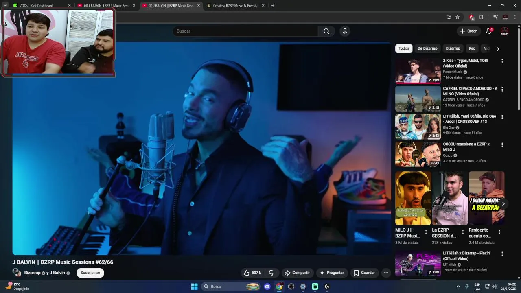
Task: Open options for the MILO J short
Action: (x=426, y=232)
